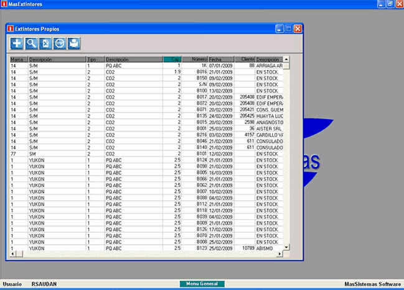The width and height of the screenshot is (404, 290).
Task: Sort by the Tipo column header
Action: (x=95, y=60)
